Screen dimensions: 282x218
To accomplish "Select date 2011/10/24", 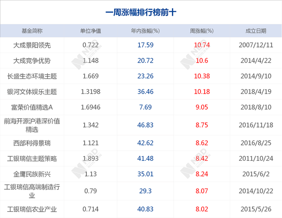I will [x=256, y=158].
